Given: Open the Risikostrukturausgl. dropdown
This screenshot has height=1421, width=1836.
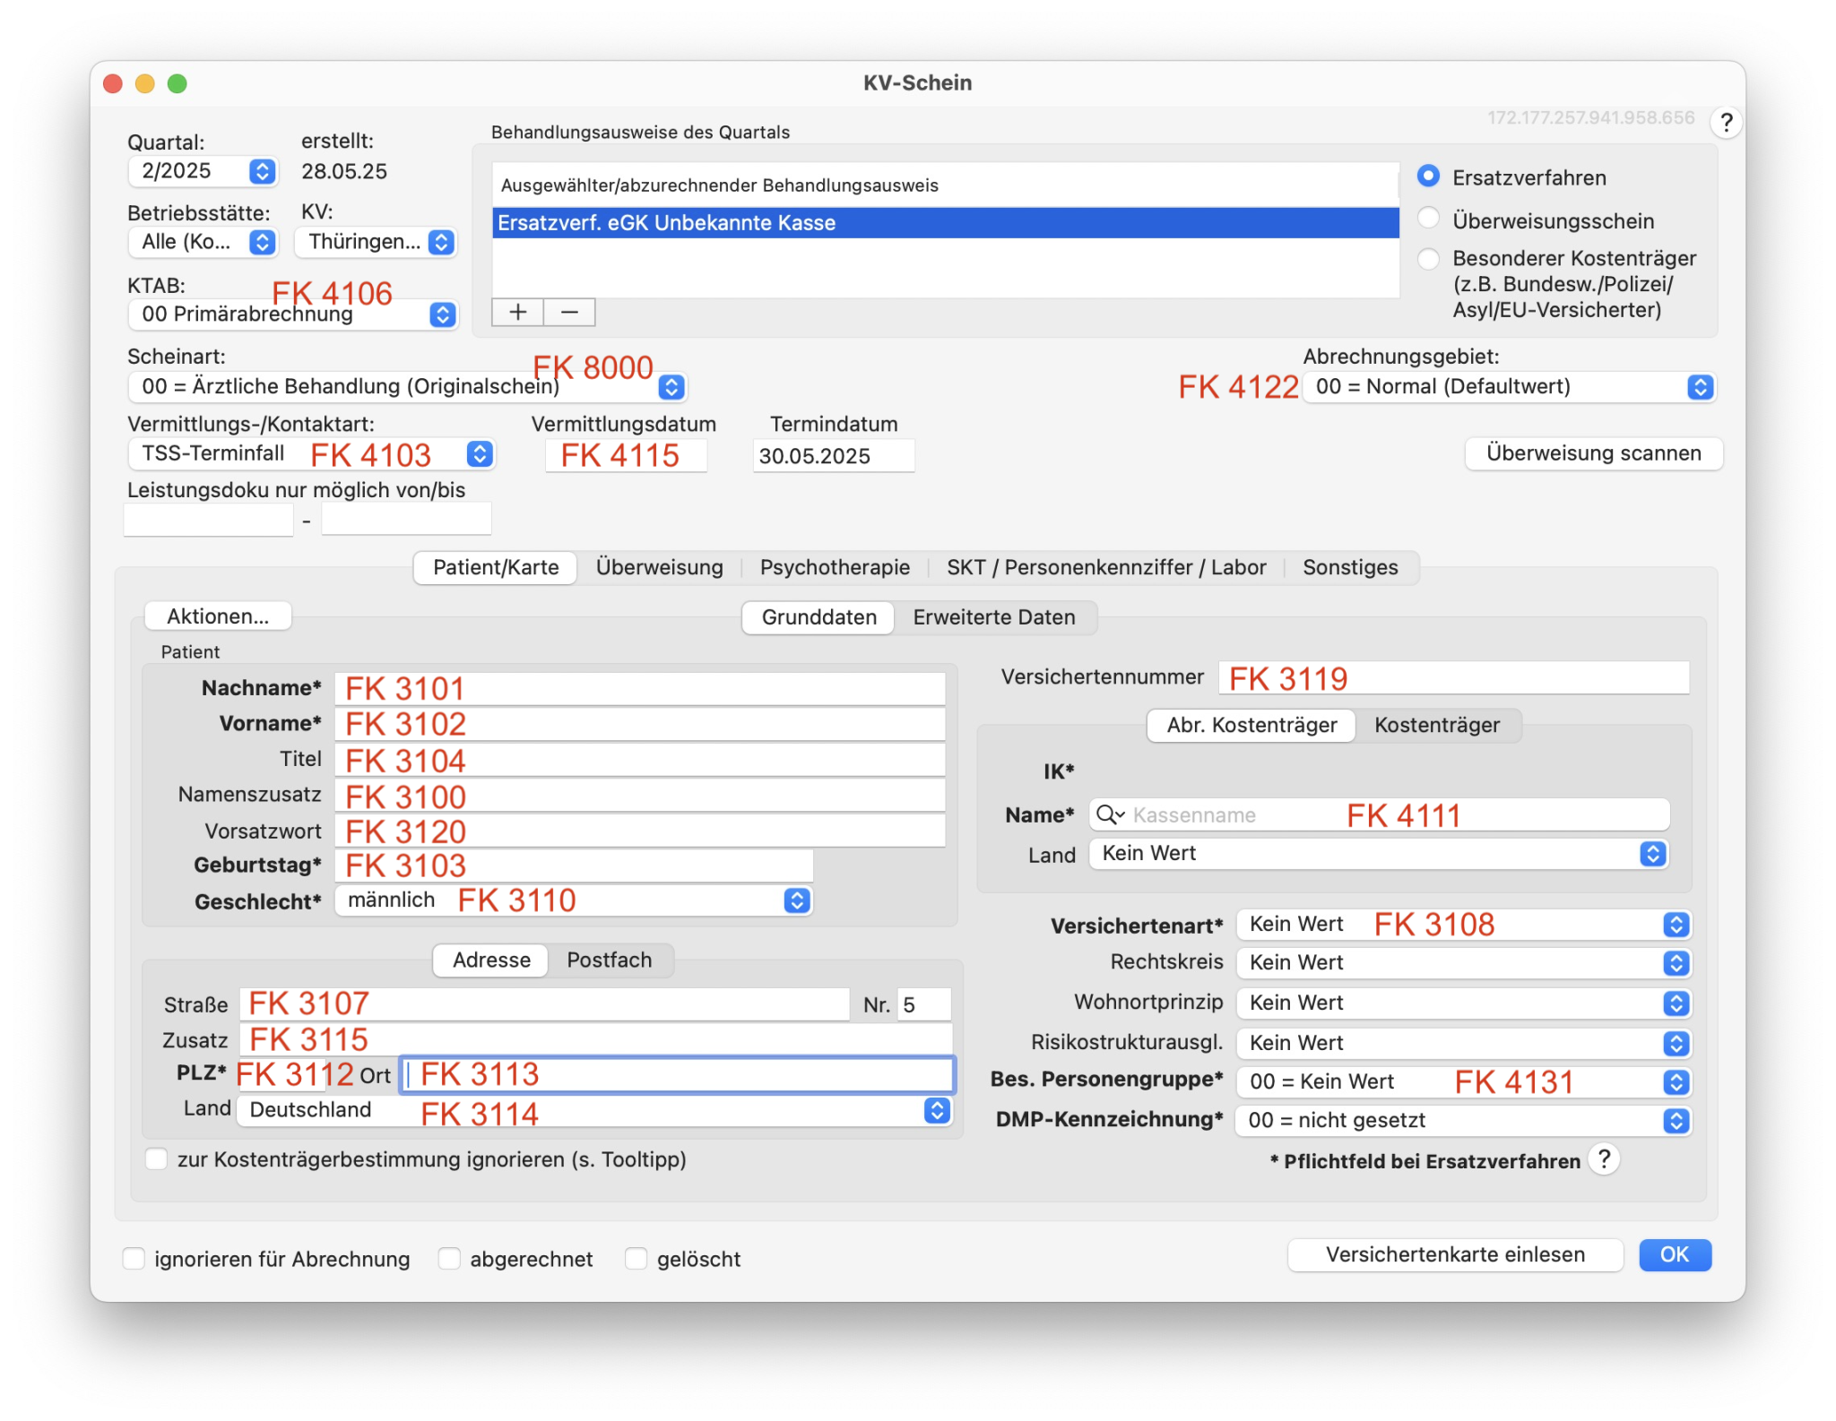Looking at the screenshot, I should pos(1464,1043).
